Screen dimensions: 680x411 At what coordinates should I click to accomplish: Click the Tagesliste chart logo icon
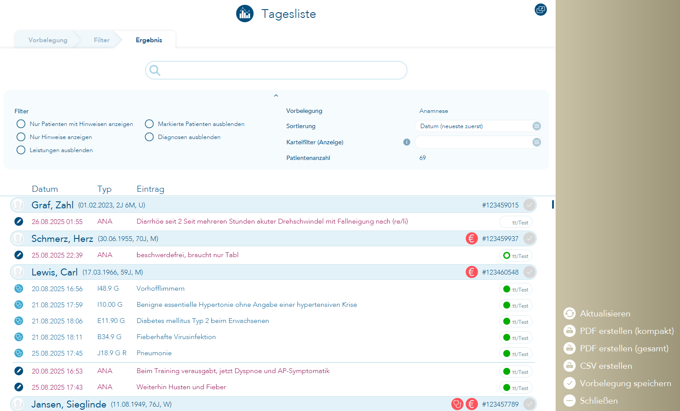pyautogui.click(x=245, y=14)
